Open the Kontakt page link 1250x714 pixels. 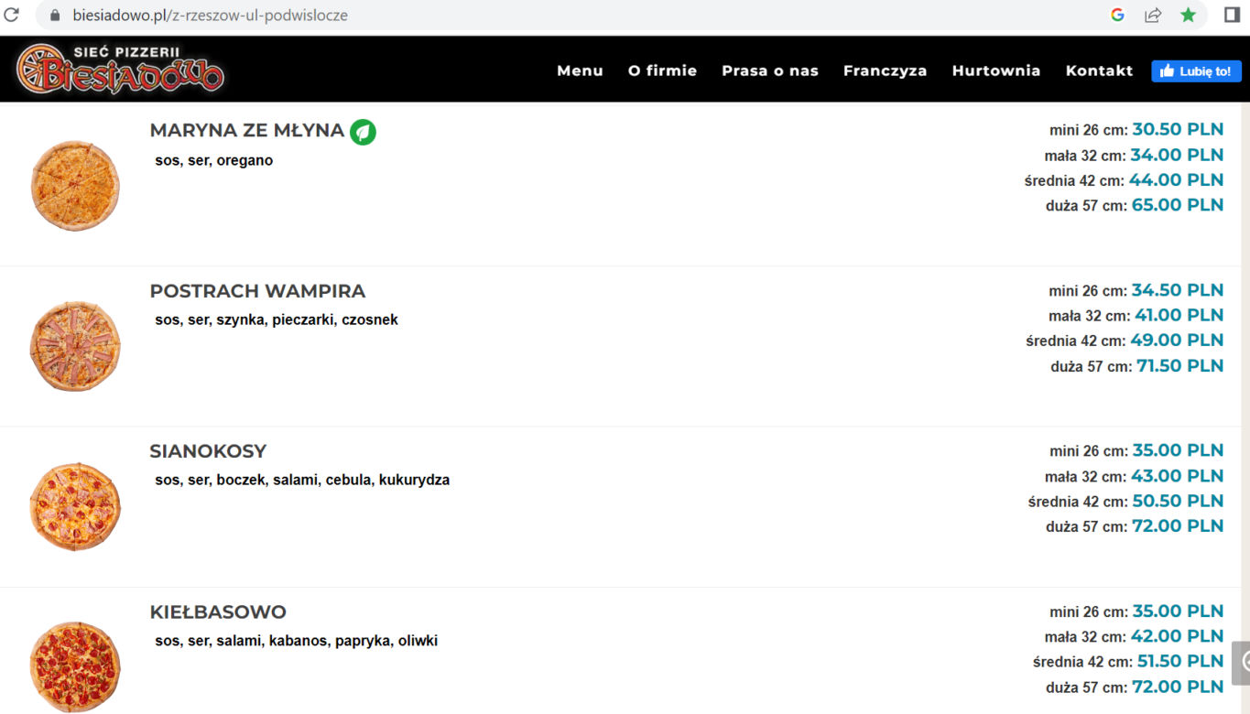point(1099,70)
